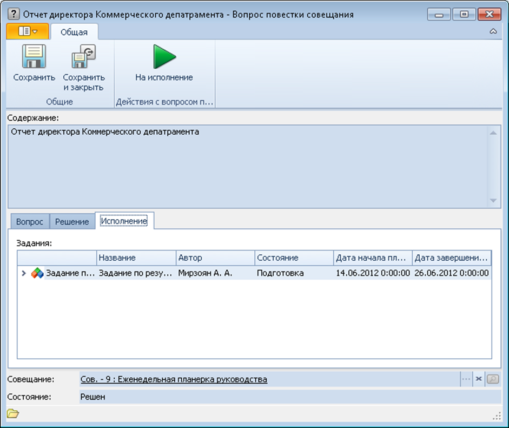Click the Содержание scrollbar up arrow
509x428 pixels.
493,133
